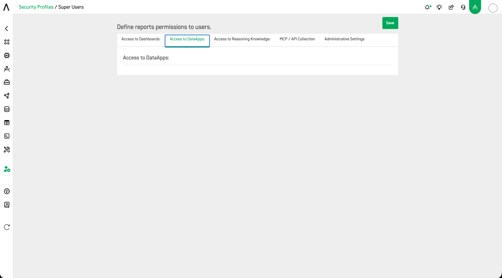
Task: Open the terminal console icon in sidebar
Action: [7, 136]
